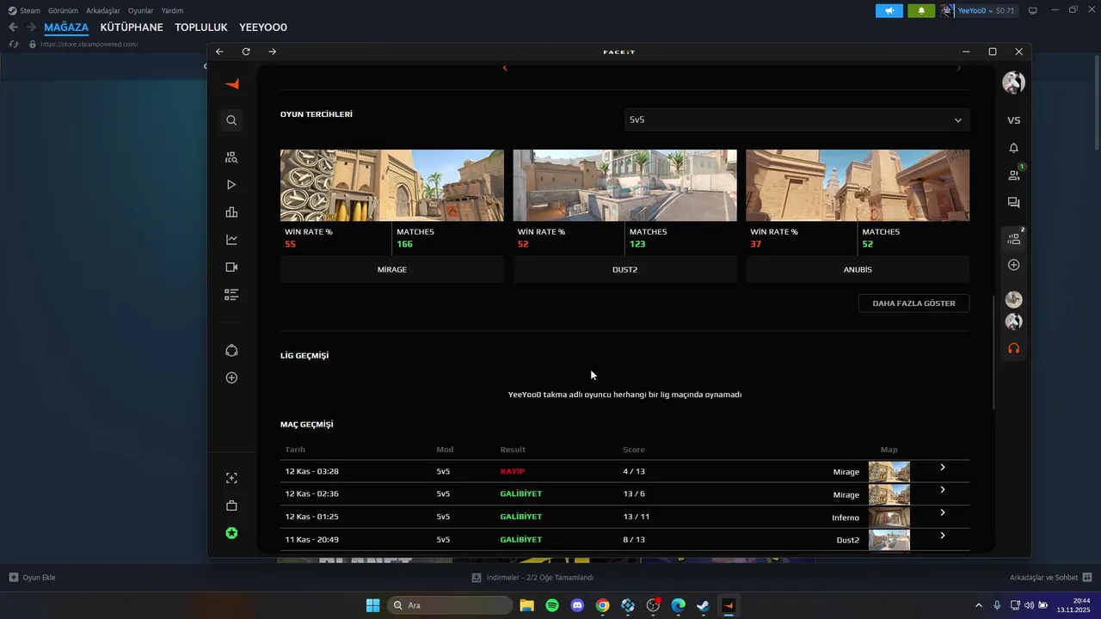Click the FACEIT orange logo icon

pyautogui.click(x=231, y=83)
